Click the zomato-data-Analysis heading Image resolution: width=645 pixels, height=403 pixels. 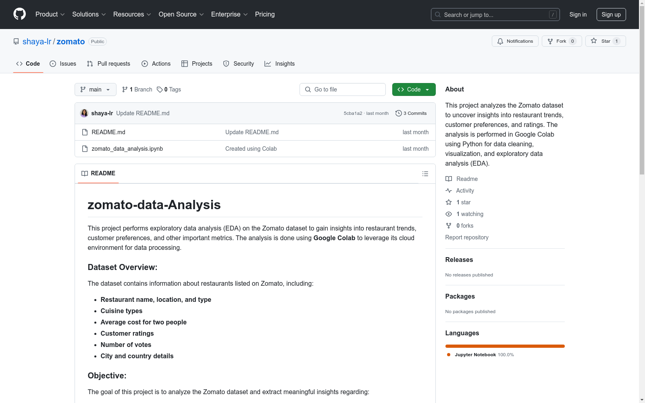[x=154, y=205]
